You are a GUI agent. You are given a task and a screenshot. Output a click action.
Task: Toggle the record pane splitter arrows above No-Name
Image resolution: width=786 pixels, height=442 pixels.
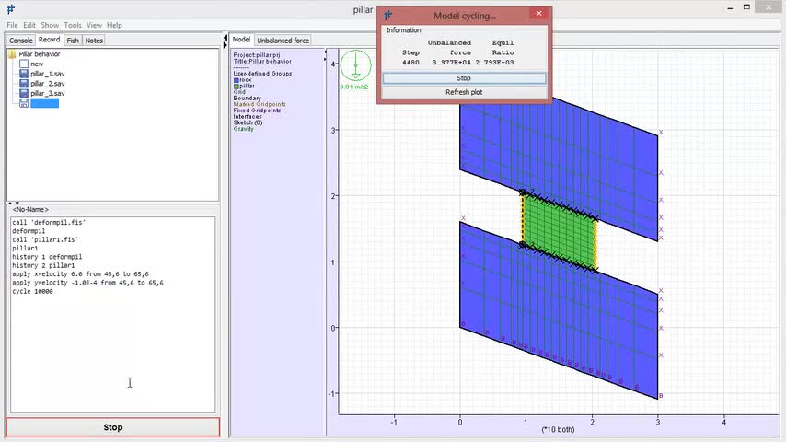coord(14,203)
